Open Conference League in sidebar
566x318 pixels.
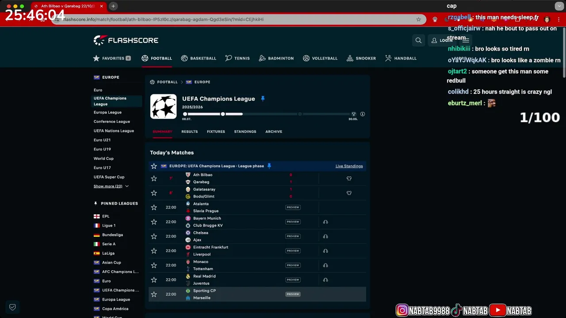tap(112, 121)
